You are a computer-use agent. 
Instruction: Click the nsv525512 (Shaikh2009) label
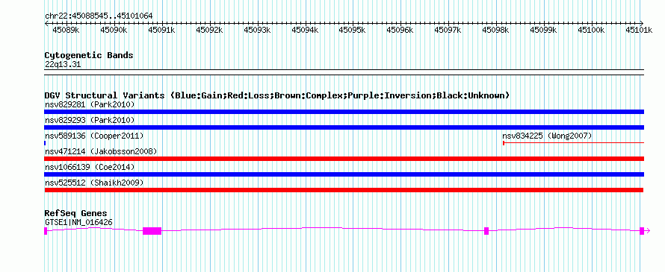point(94,183)
